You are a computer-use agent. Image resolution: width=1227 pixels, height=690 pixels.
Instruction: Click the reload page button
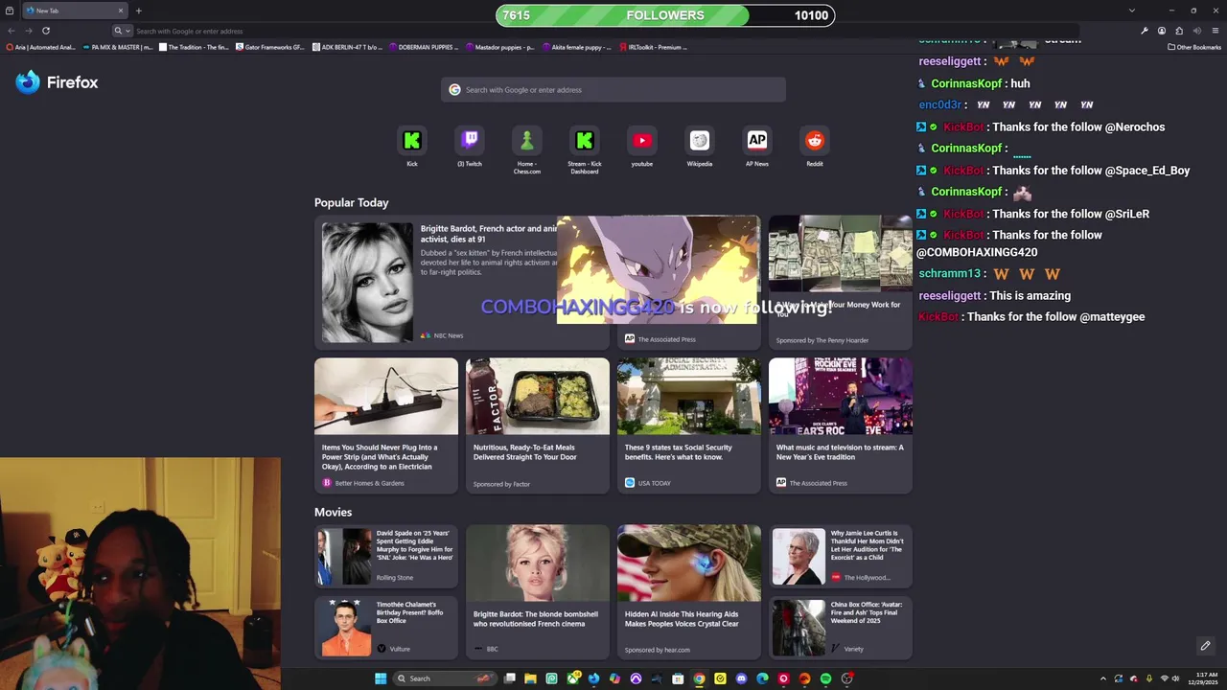point(45,31)
